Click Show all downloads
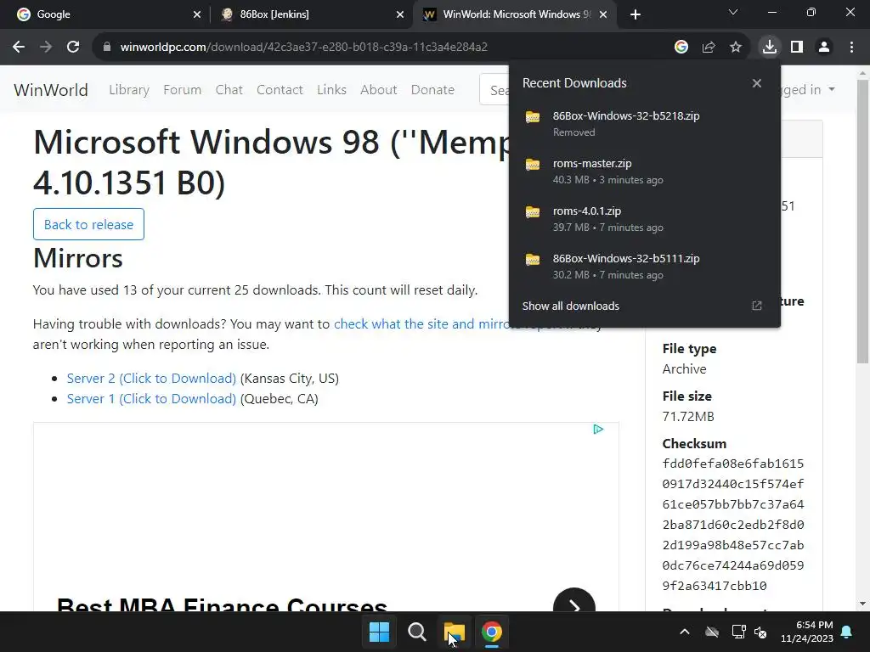Viewport: 870px width, 652px height. [570, 306]
